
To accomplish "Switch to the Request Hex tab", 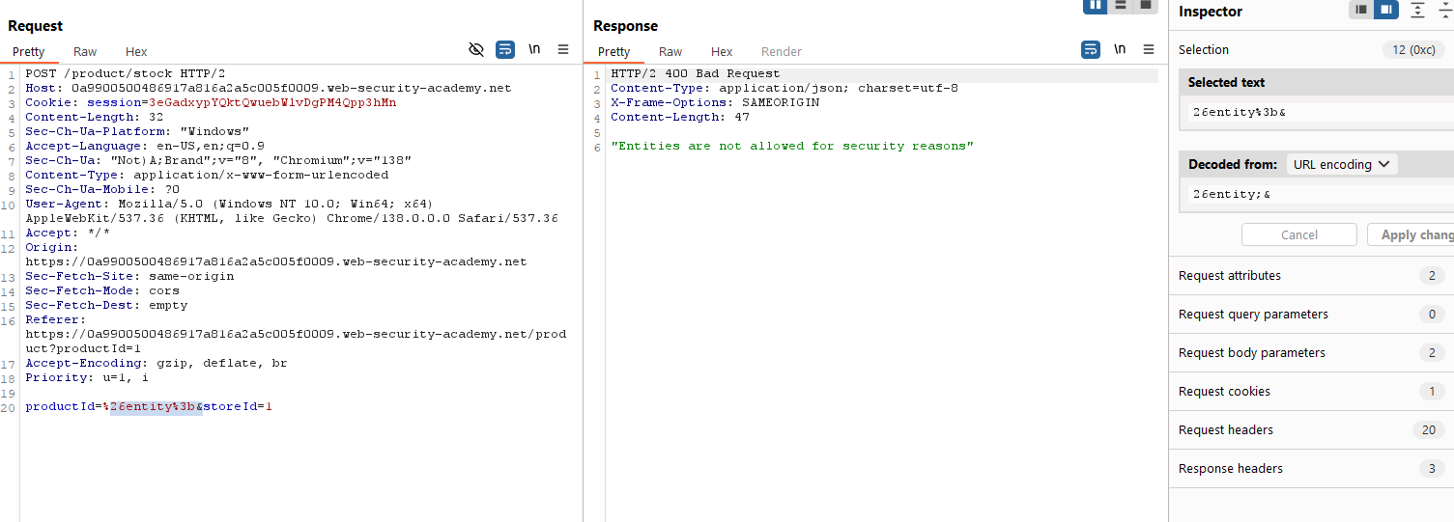I will 136,52.
